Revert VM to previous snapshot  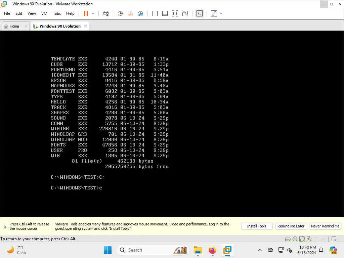point(130,13)
